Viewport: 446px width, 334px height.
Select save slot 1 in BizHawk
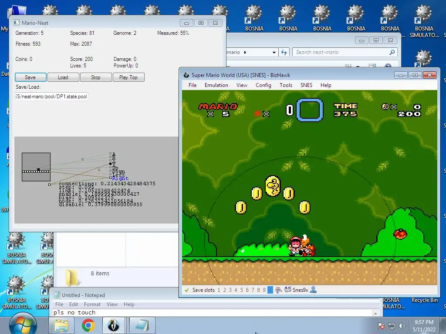point(219,290)
